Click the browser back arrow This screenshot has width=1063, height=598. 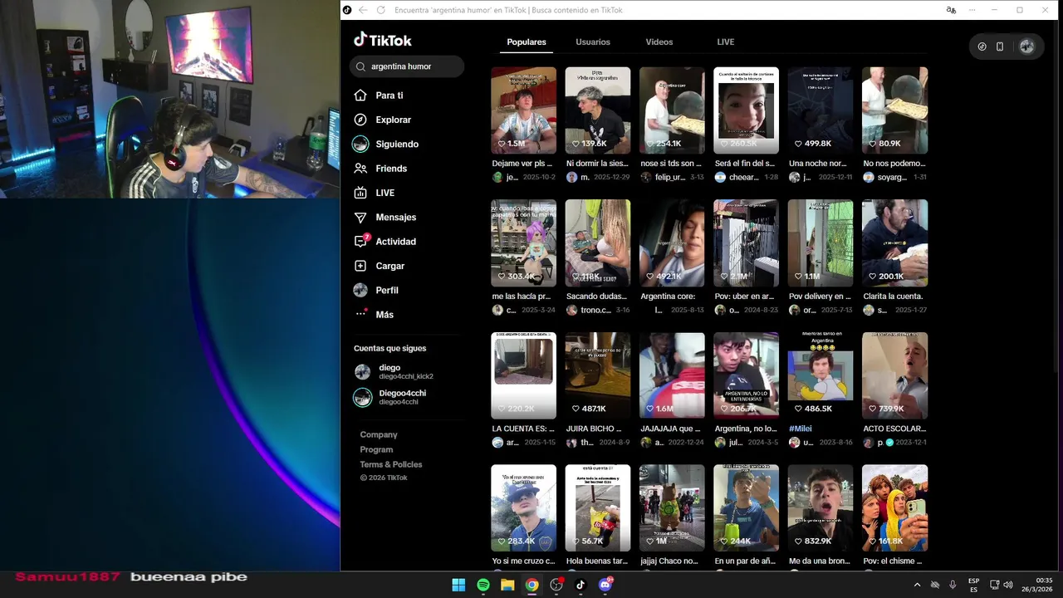click(x=363, y=10)
